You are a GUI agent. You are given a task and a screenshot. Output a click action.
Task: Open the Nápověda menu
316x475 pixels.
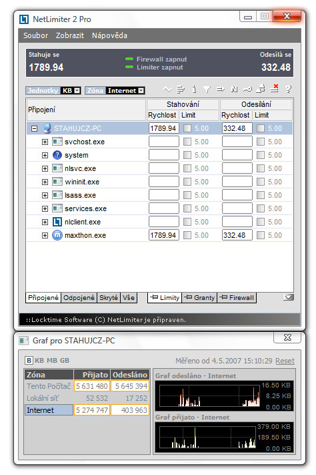pos(109,35)
